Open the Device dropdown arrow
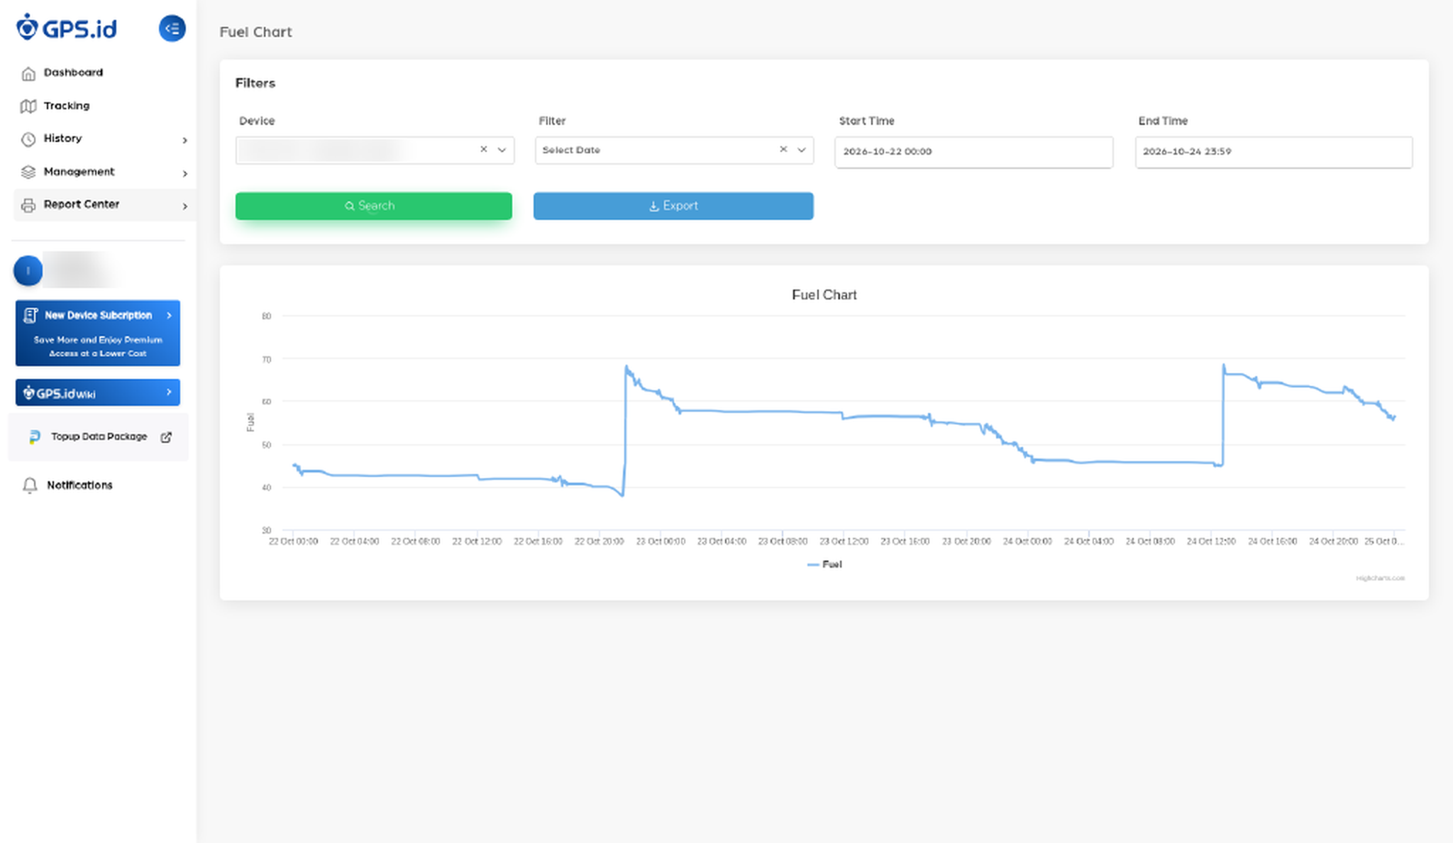 502,150
